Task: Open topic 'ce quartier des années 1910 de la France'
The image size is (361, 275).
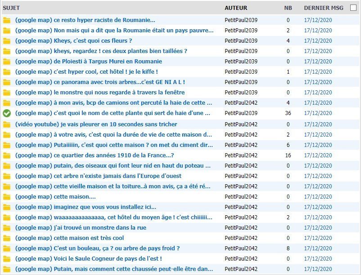Action: pos(95,155)
